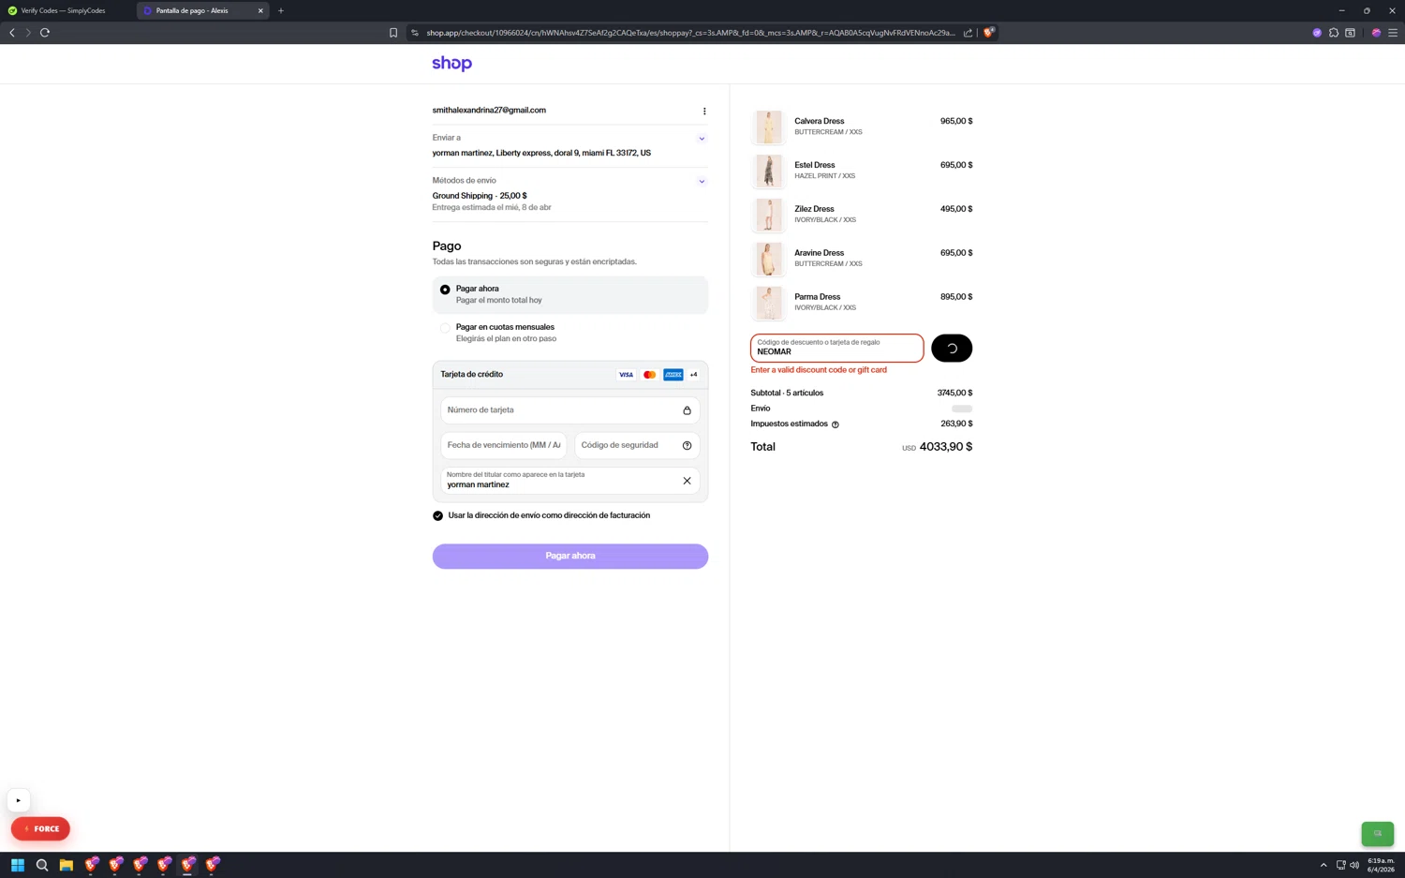This screenshot has width=1405, height=878.
Task: Expand the Enviar a shipping address section
Action: point(702,139)
